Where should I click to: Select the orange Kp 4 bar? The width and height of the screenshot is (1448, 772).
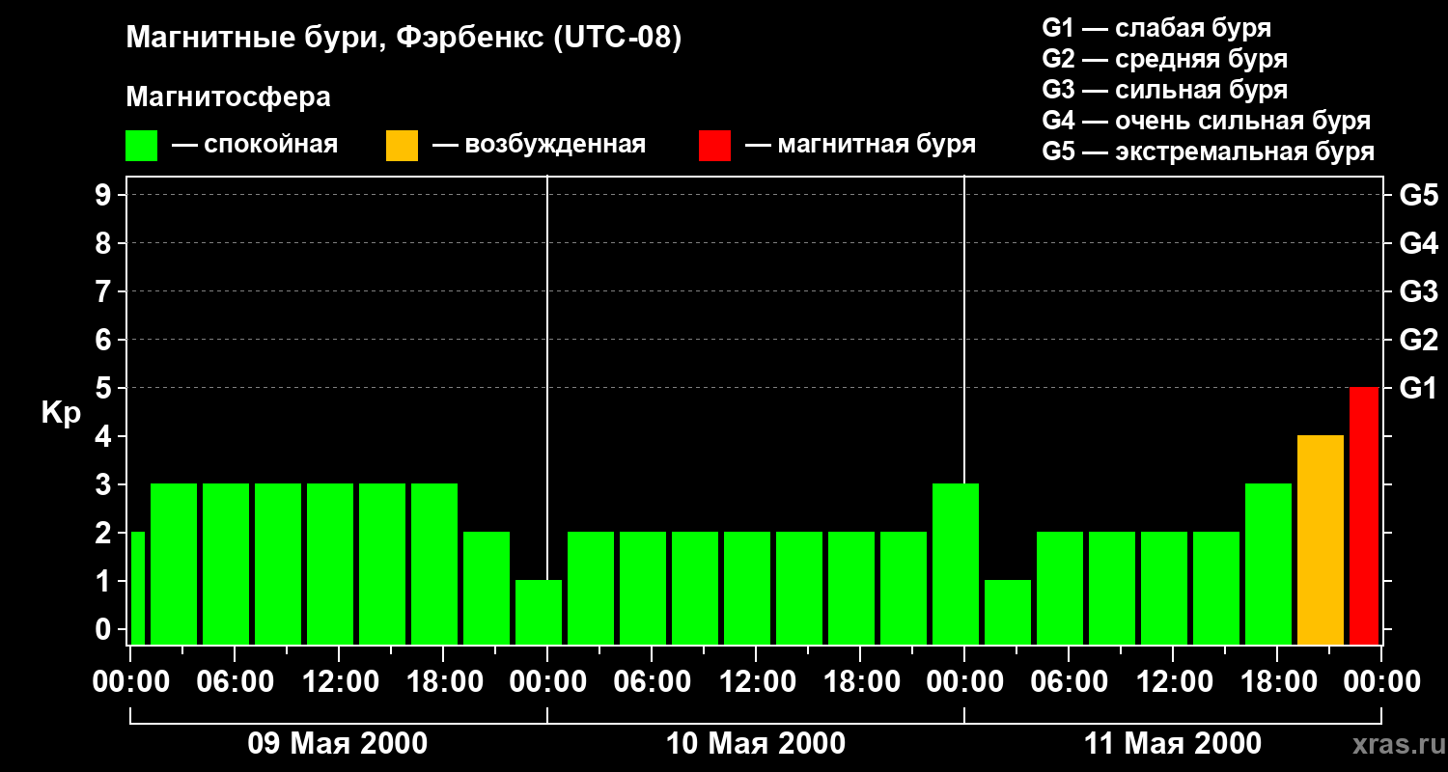click(x=1321, y=539)
